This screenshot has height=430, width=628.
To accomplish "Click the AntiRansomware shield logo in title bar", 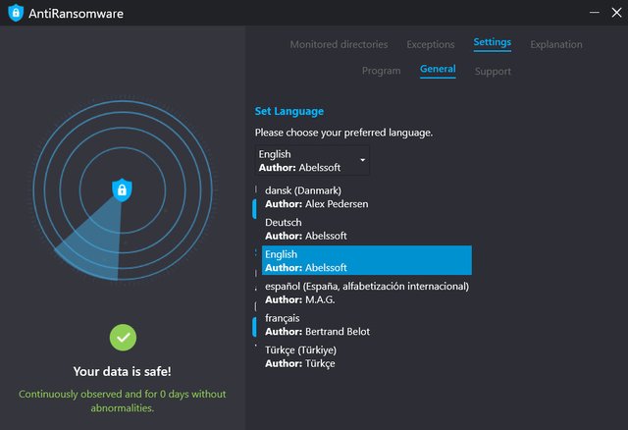I will pyautogui.click(x=15, y=13).
